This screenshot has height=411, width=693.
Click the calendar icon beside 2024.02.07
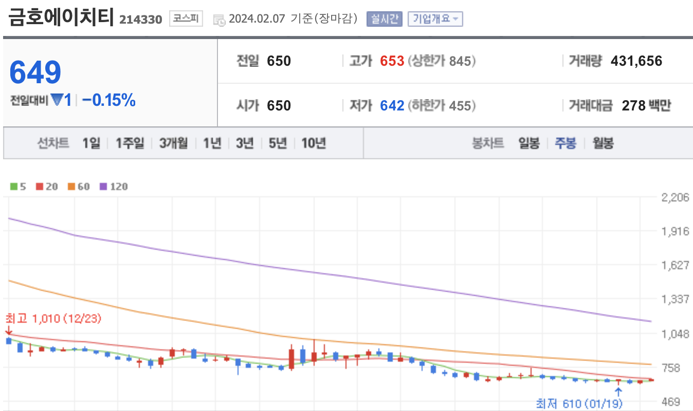[x=219, y=20]
